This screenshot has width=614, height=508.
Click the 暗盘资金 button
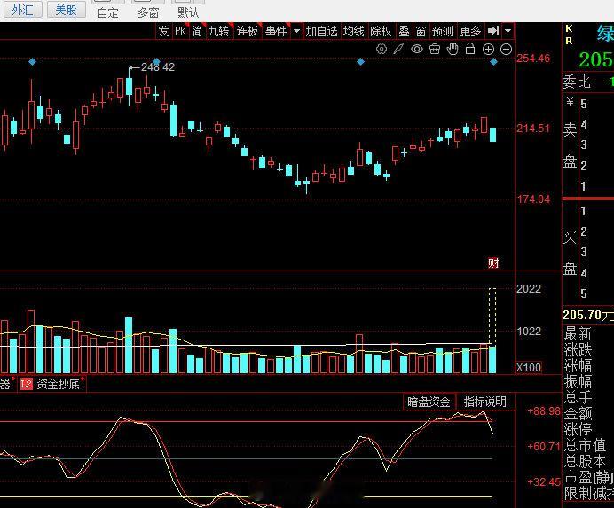point(429,402)
